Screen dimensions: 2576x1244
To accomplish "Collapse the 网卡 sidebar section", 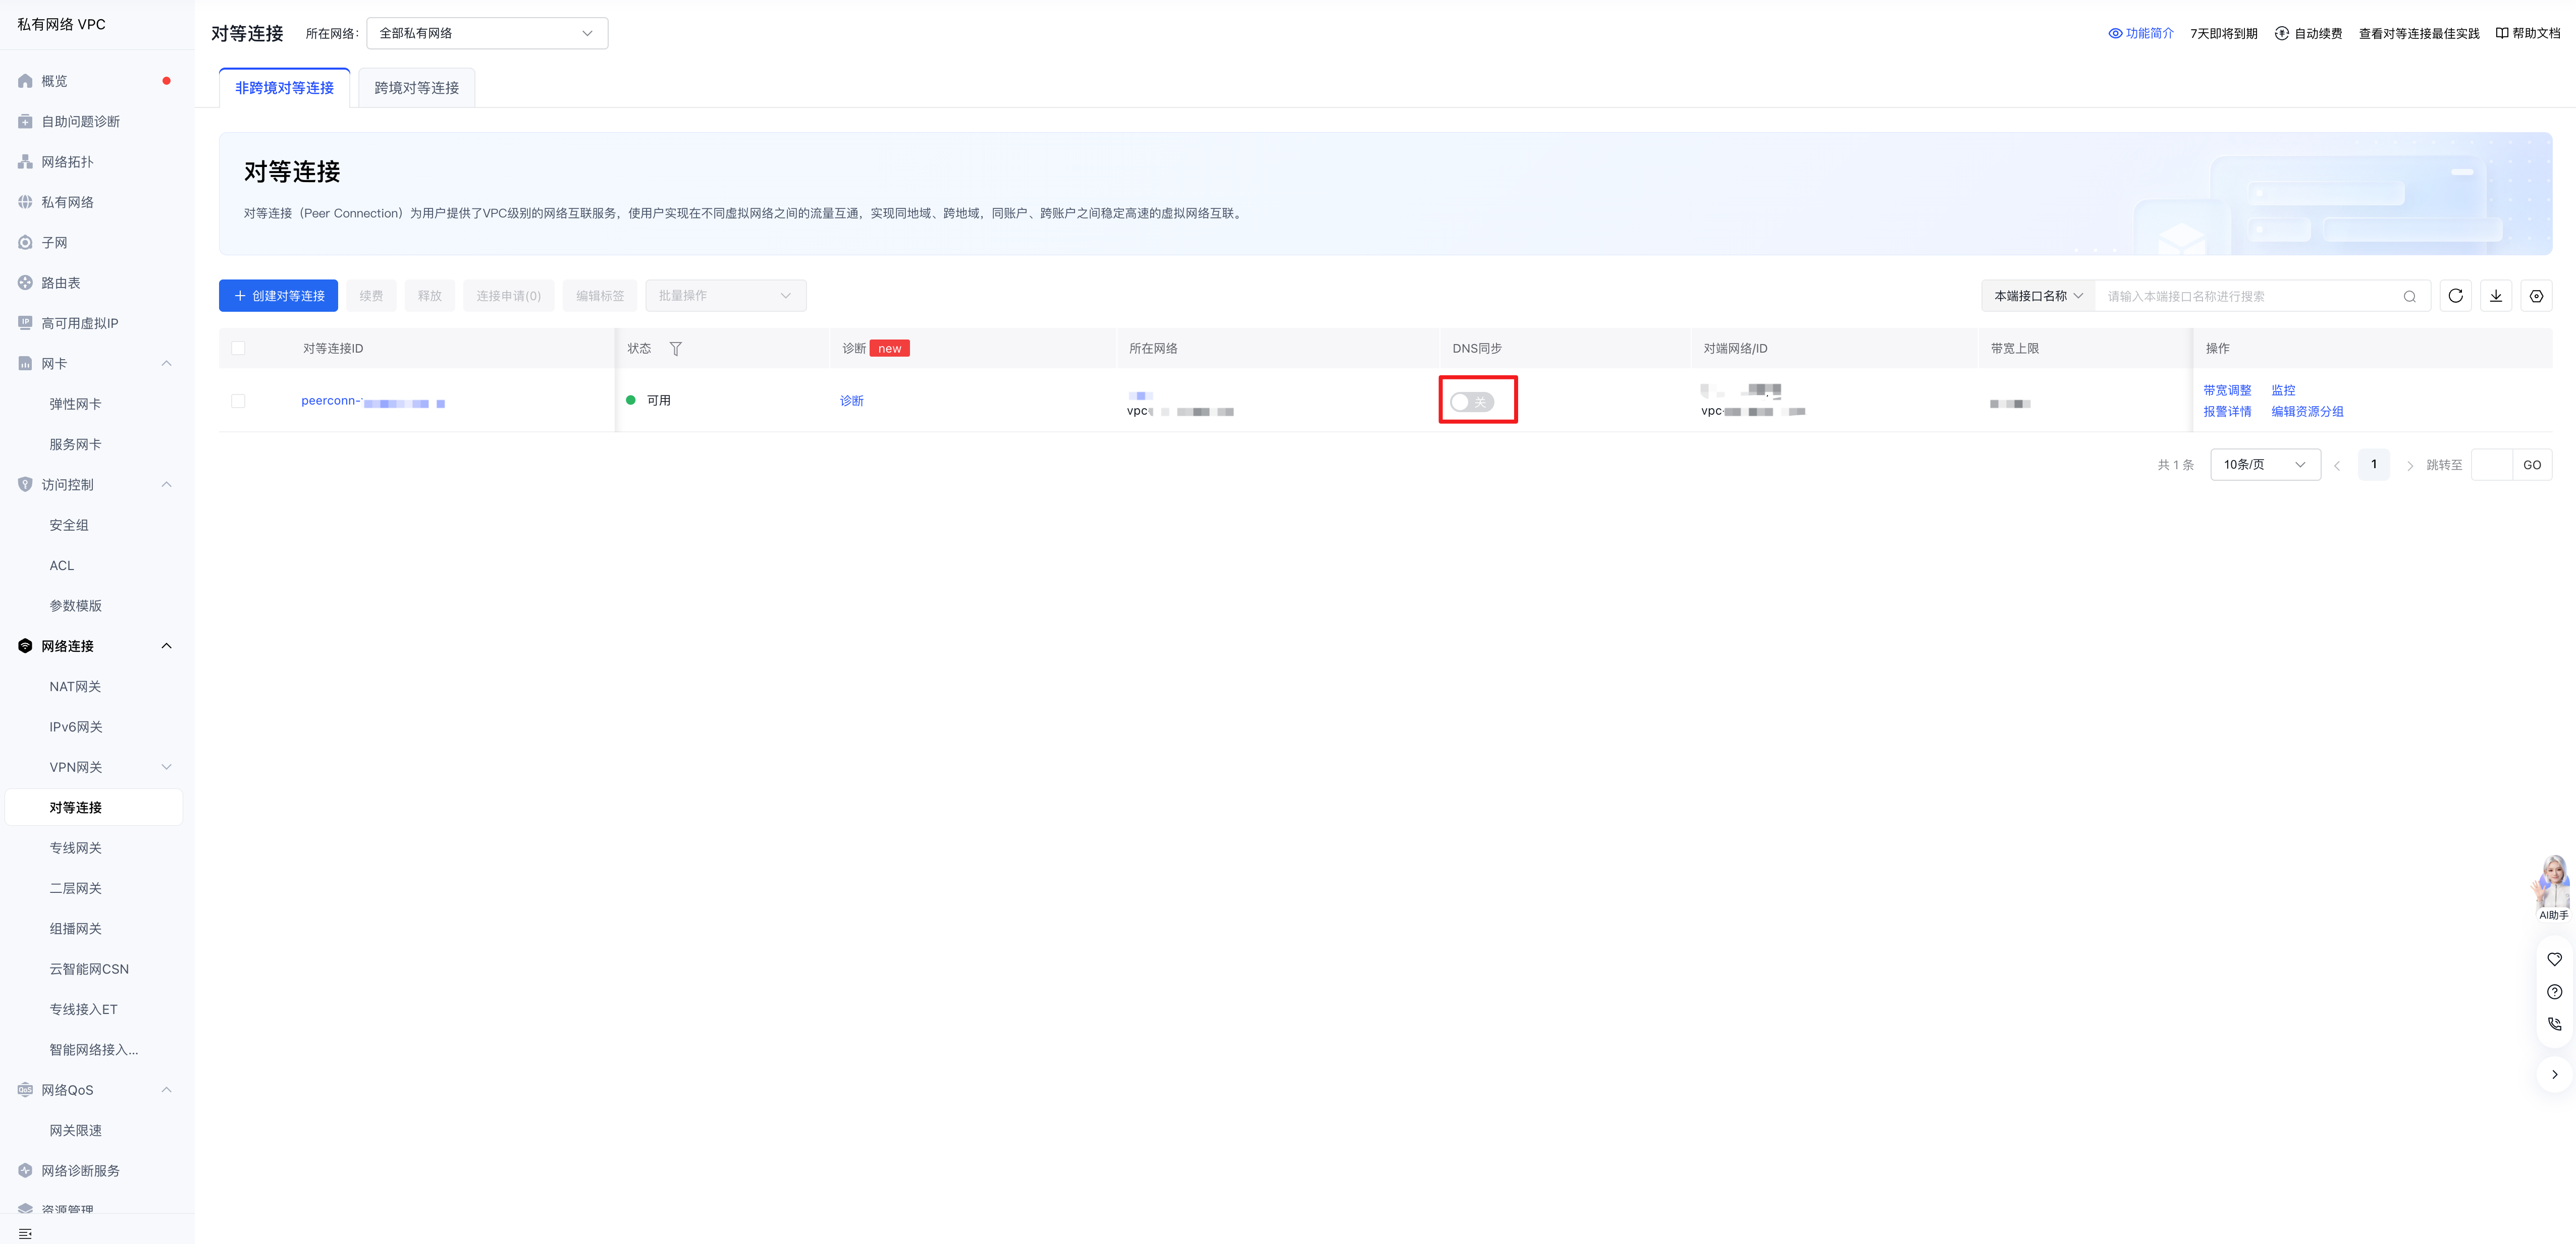I will (167, 364).
